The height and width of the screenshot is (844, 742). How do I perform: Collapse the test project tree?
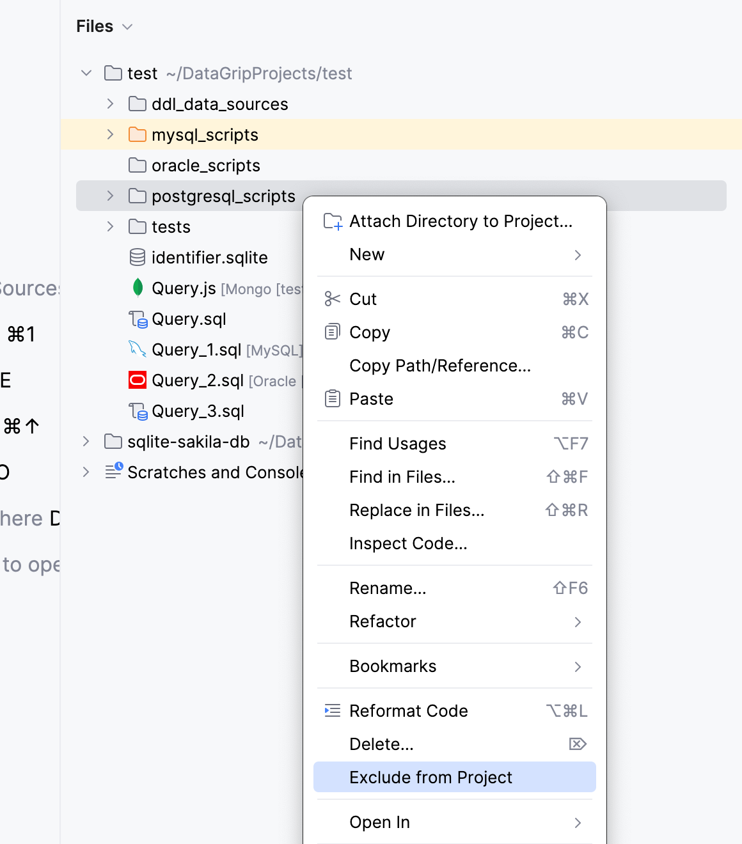[x=86, y=73]
